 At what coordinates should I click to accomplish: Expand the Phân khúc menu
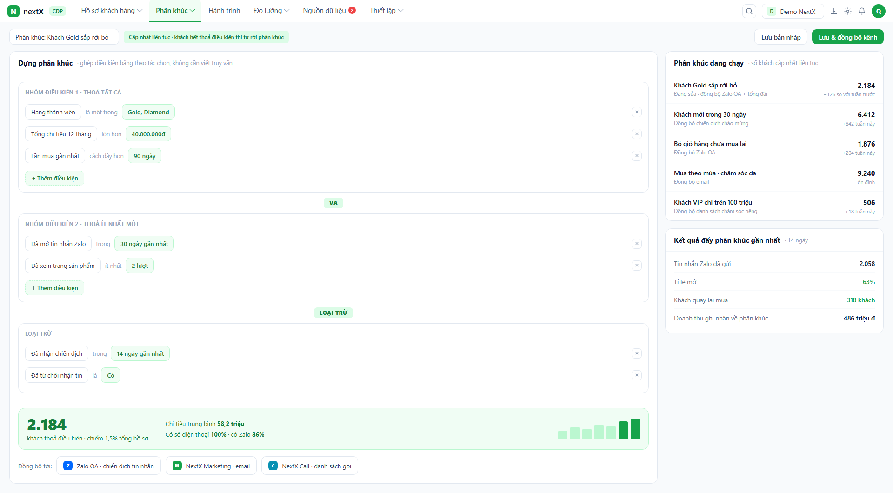[x=175, y=11]
